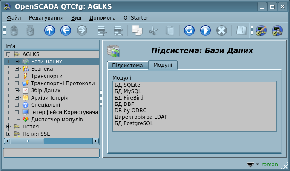Open the Файл menu

(x=14, y=18)
